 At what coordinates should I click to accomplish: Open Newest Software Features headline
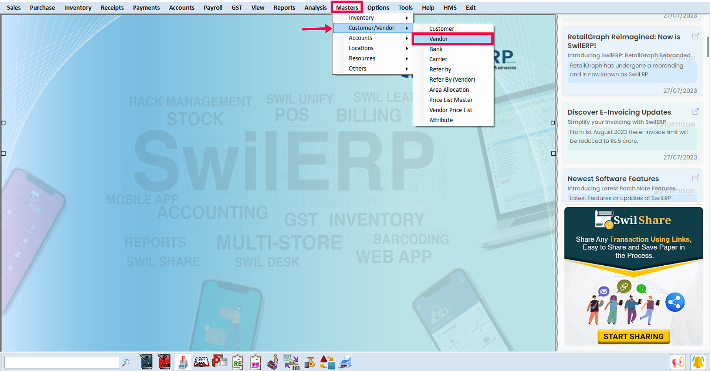(x=613, y=178)
